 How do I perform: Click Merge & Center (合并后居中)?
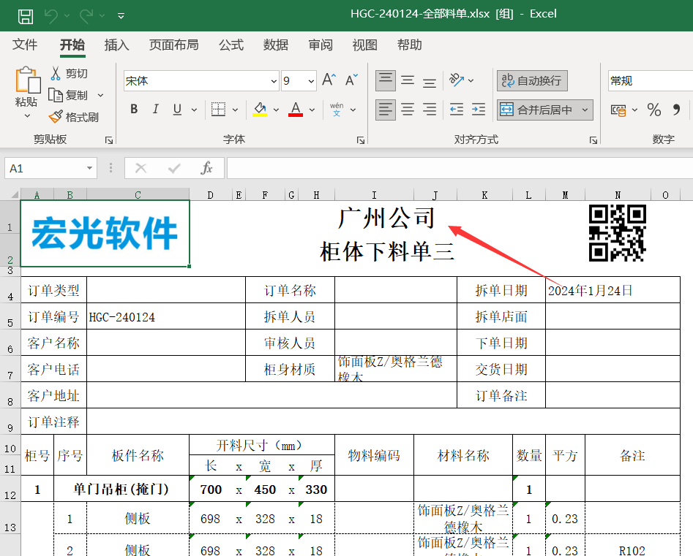pyautogui.click(x=536, y=110)
